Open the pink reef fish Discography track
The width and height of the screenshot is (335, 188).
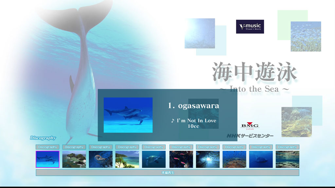pyautogui.click(x=181, y=160)
